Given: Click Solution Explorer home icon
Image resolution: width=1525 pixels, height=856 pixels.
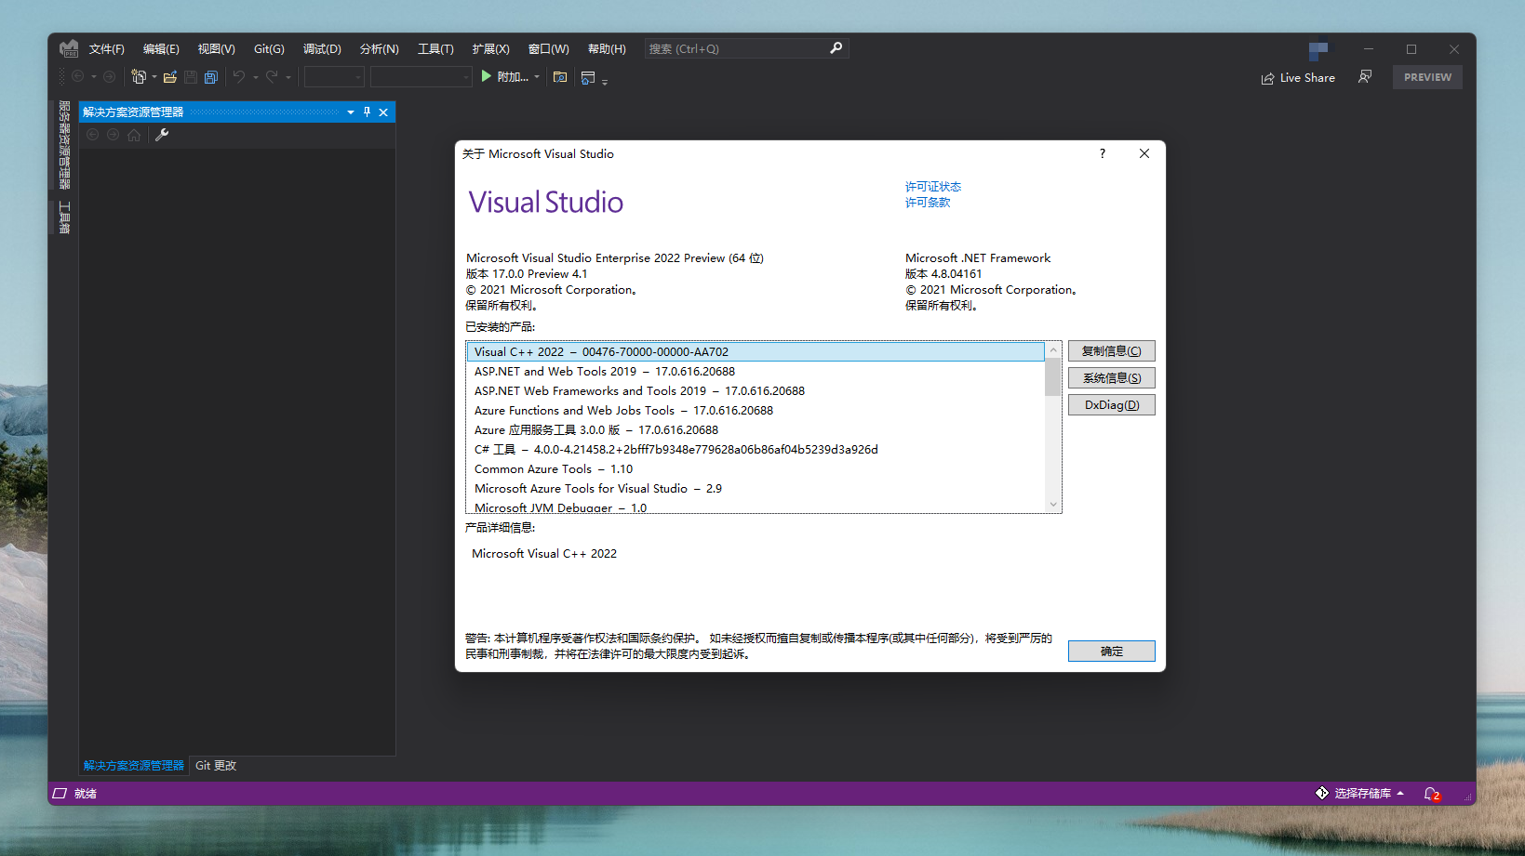Looking at the screenshot, I should (x=134, y=135).
